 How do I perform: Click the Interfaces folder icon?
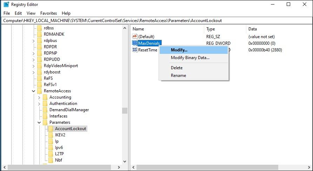45,116
